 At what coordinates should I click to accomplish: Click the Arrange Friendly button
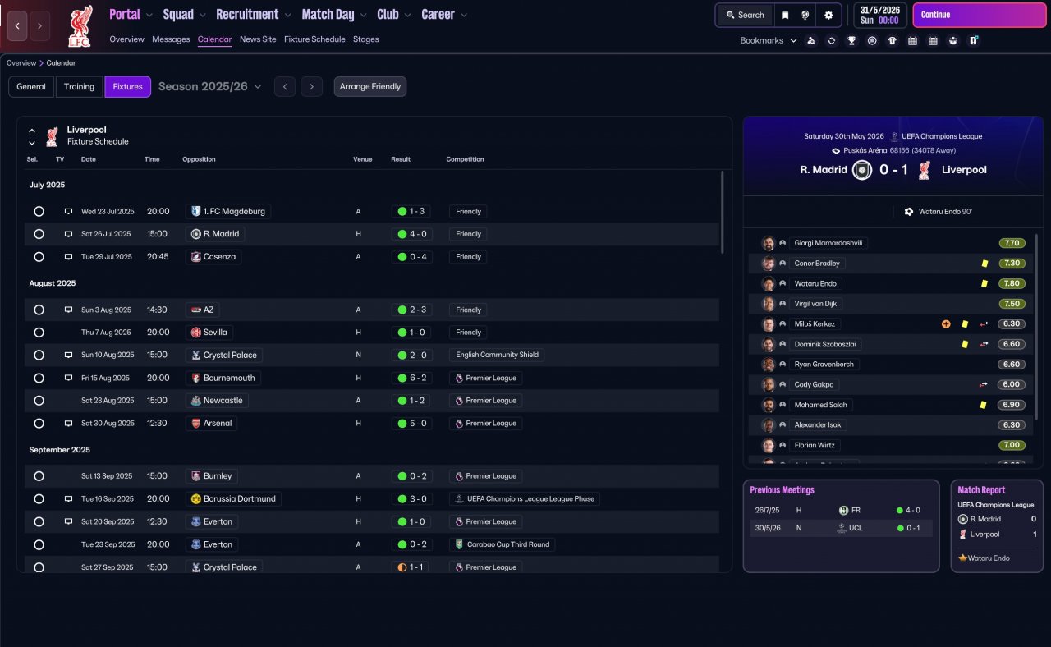[x=370, y=87]
